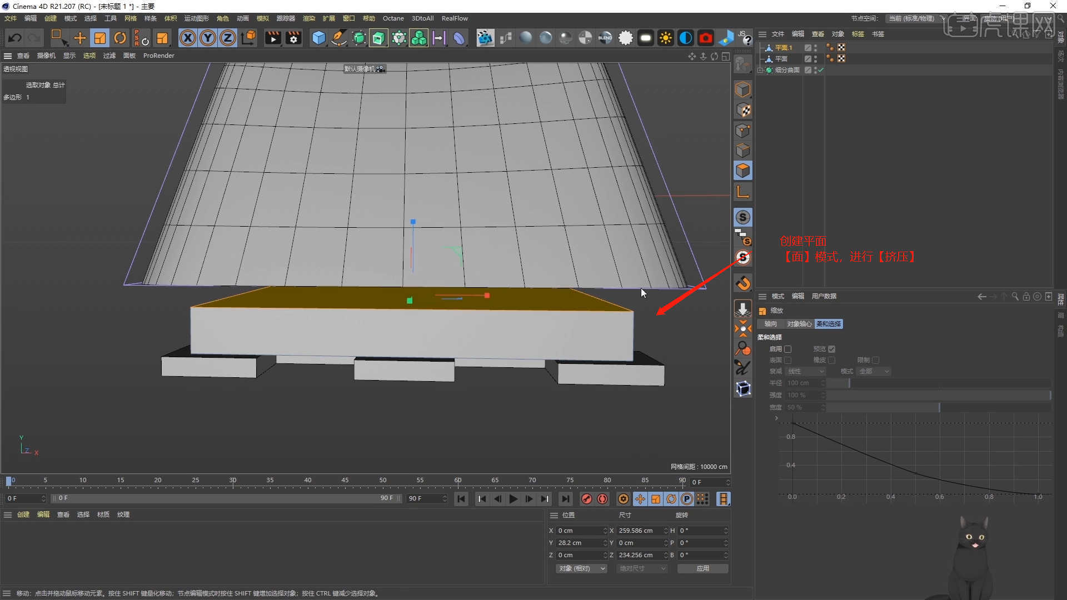Open the 节点空间 当前 dropdown

coord(915,18)
